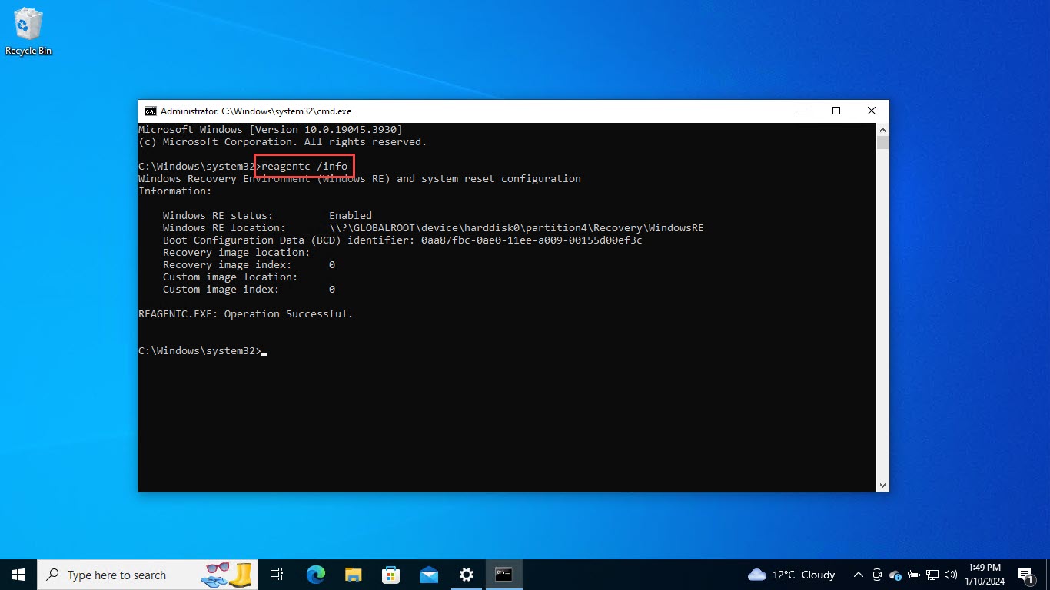Image resolution: width=1050 pixels, height=590 pixels.
Task: Click the Command Prompt taskbar icon
Action: (503, 575)
